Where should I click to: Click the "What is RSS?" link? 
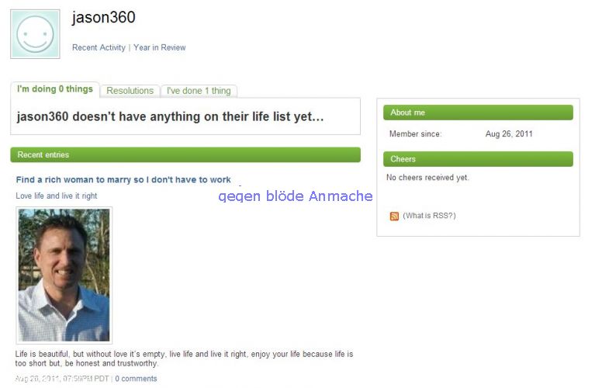[x=429, y=216]
